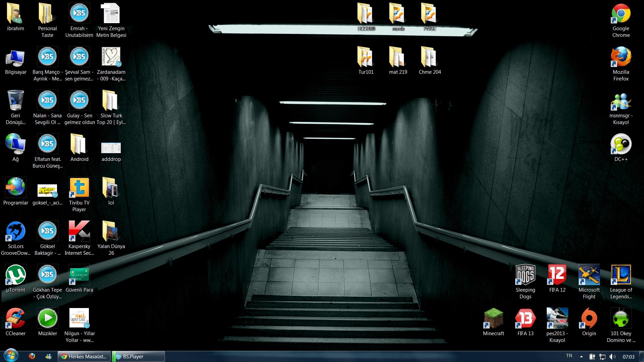Viewport: 644px width, 362px height.
Task: Show hidden tray icons arrow
Action: click(x=581, y=357)
